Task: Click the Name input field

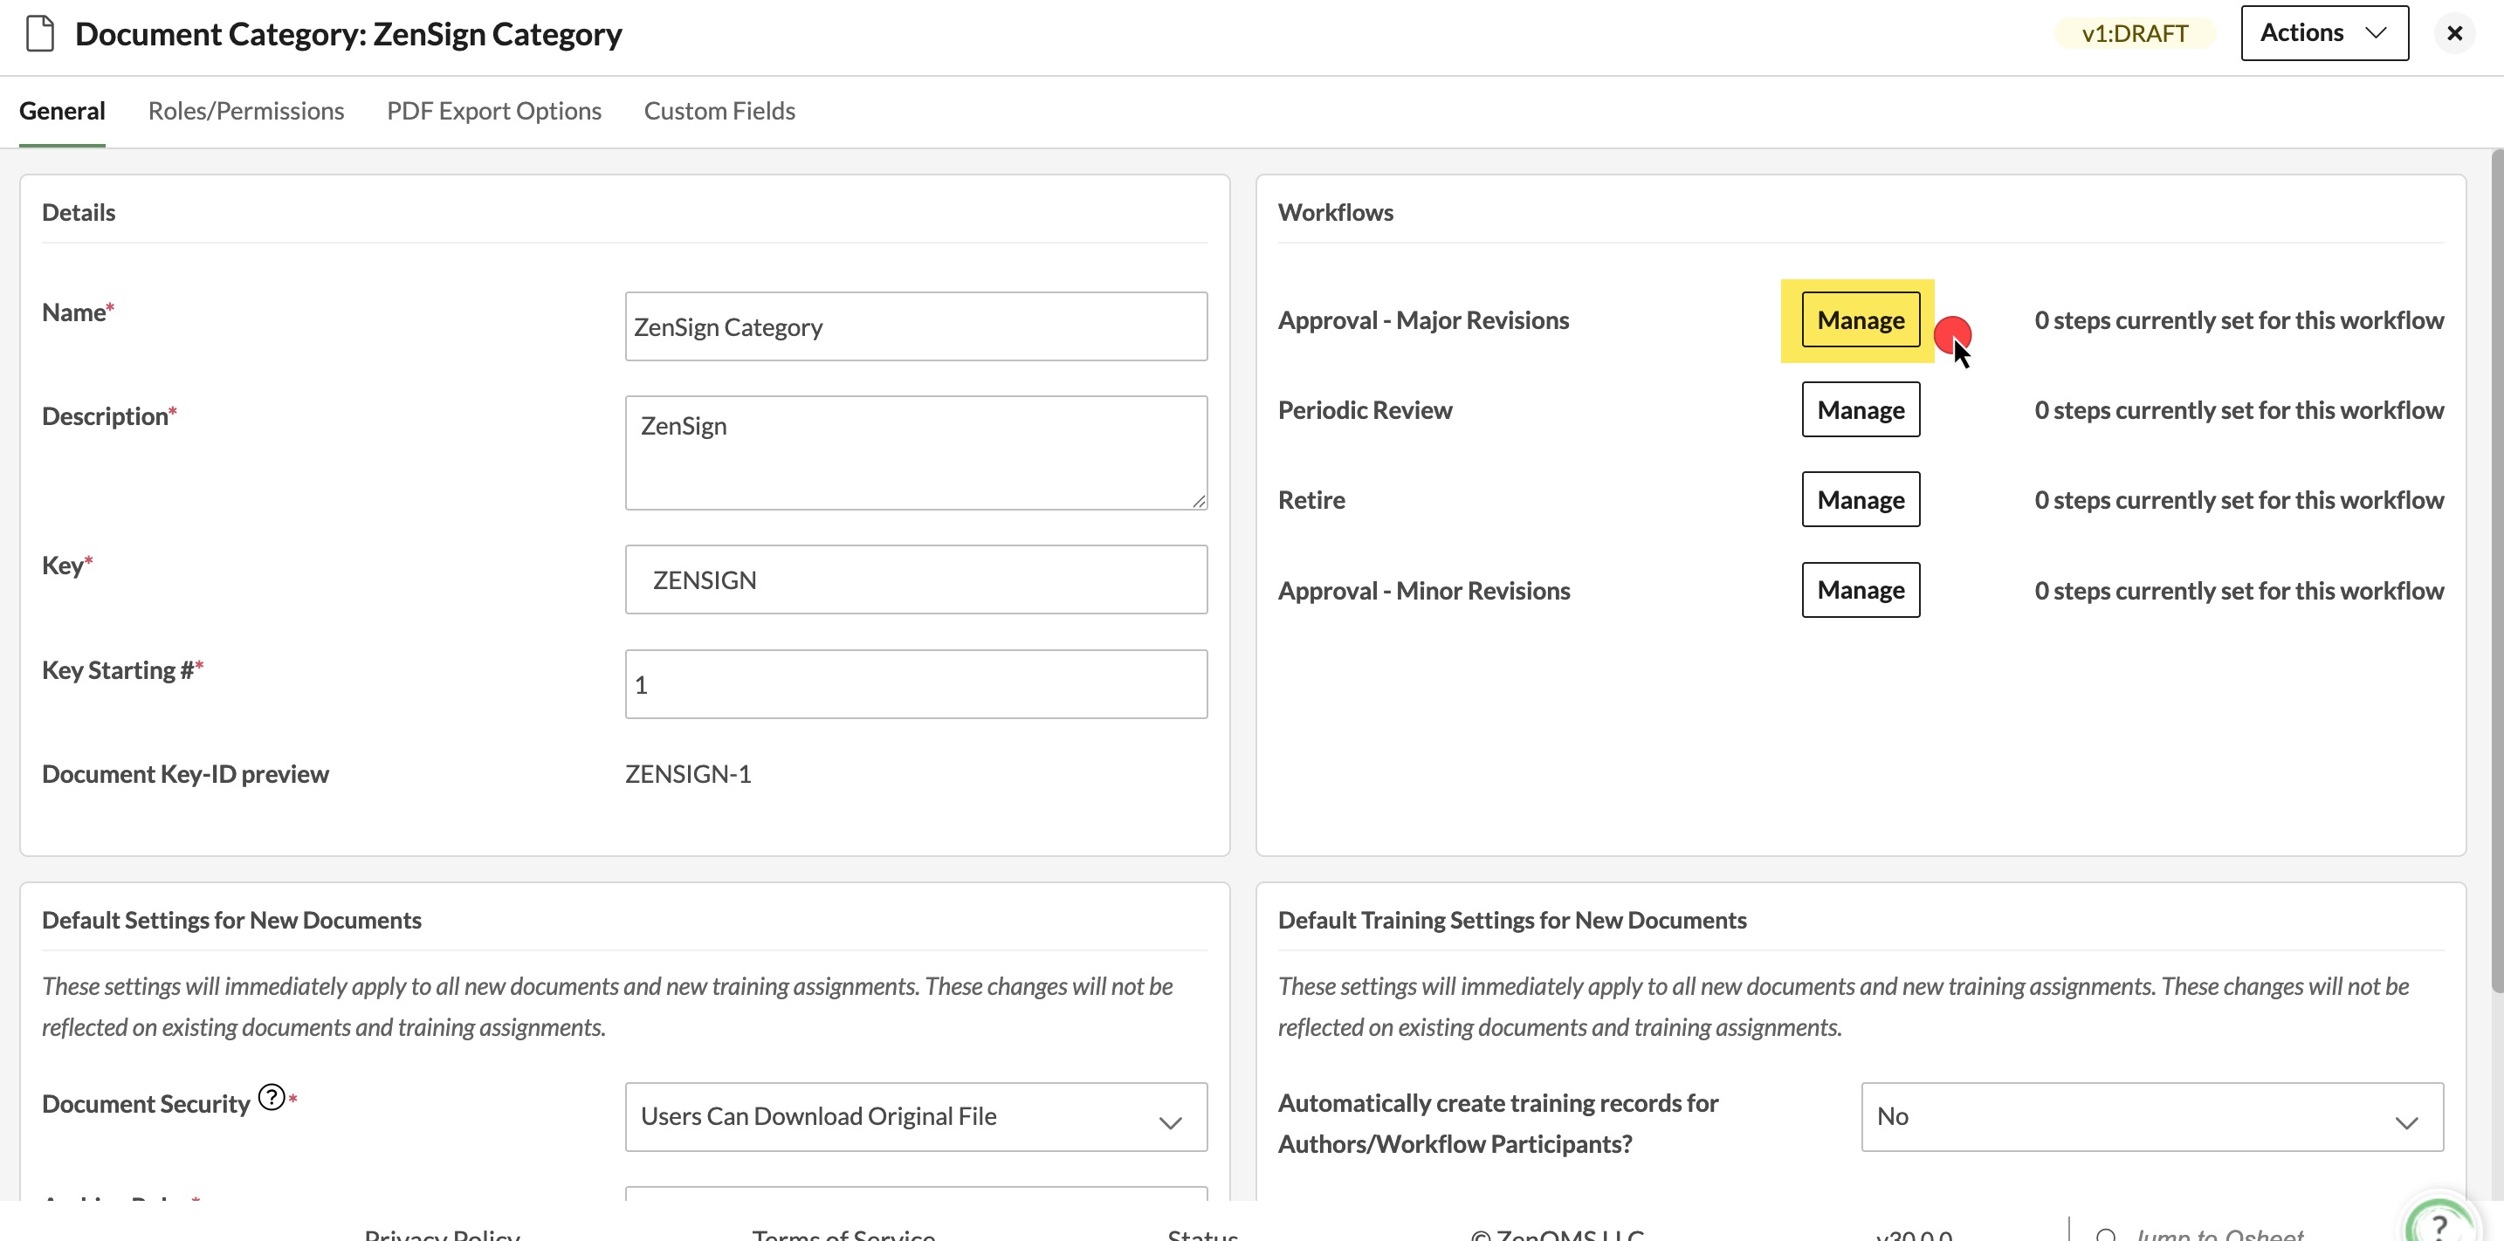Action: (916, 326)
